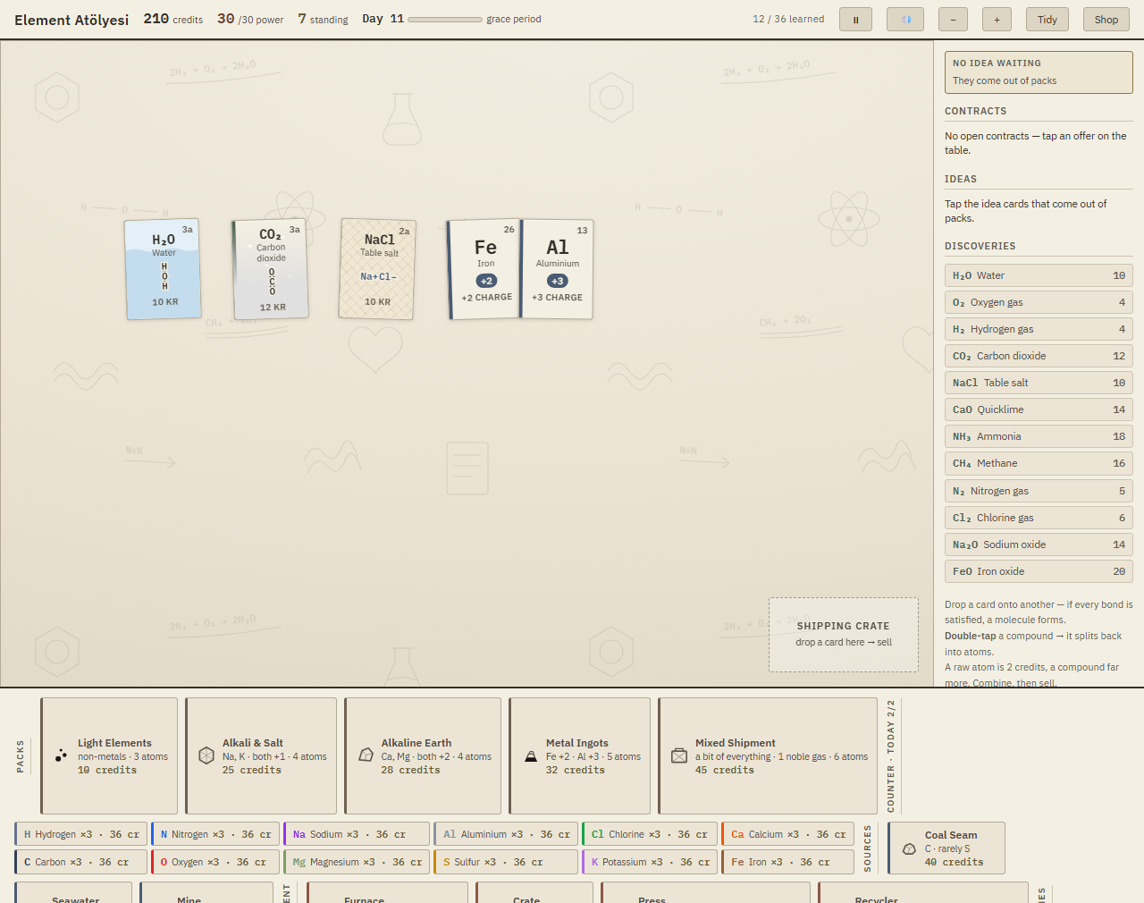Zoom out with the minus button
1144x903 pixels.
[x=953, y=20]
